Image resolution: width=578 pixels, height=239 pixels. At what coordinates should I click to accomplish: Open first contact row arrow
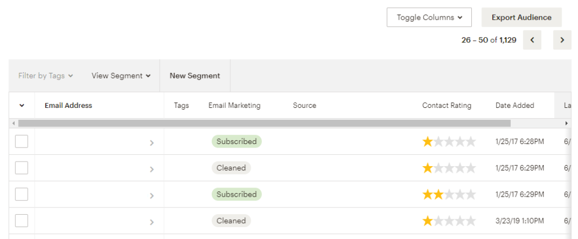coord(151,143)
